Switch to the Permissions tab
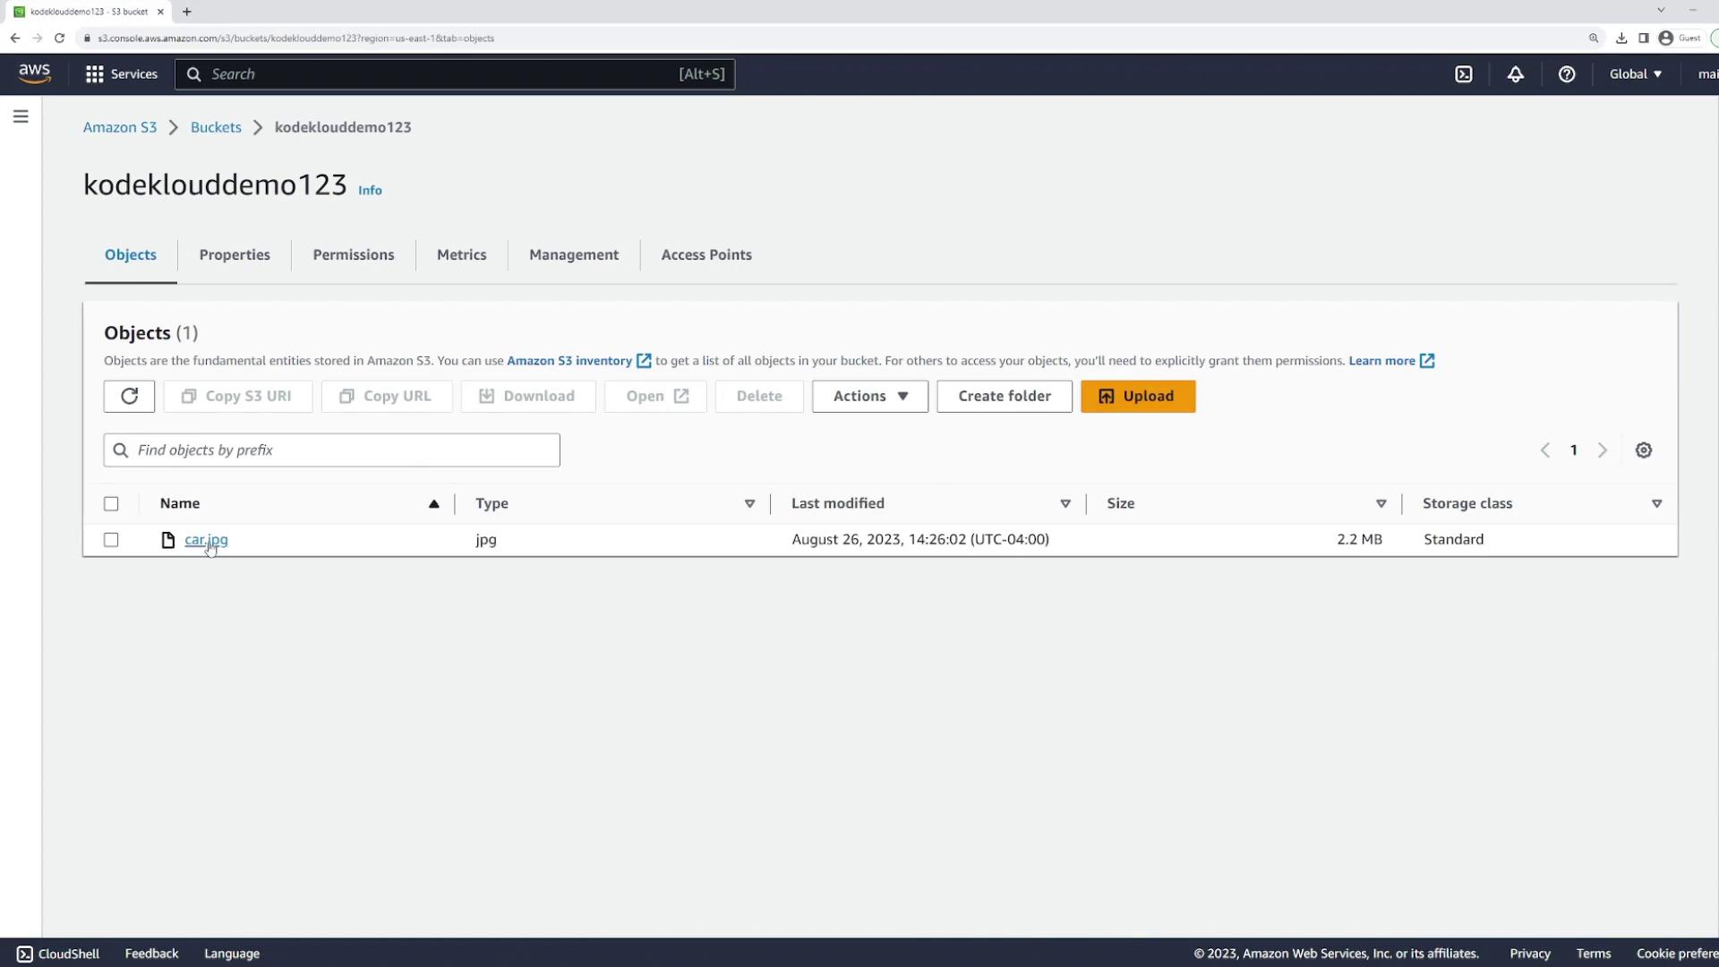This screenshot has height=967, width=1719. click(353, 255)
